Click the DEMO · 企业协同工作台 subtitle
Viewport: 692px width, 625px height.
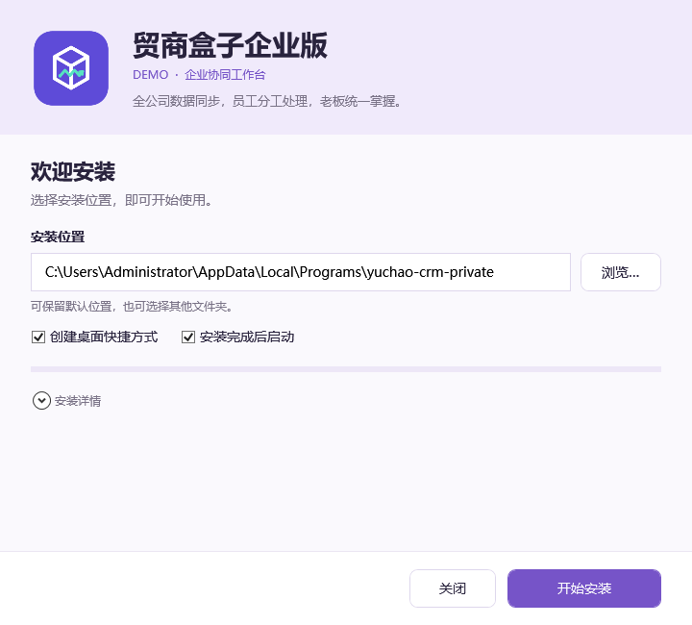pos(199,75)
